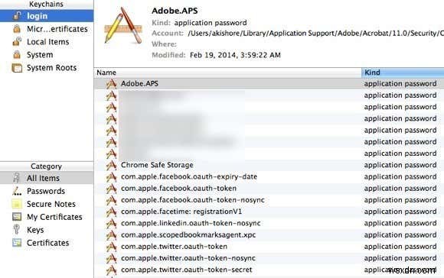Click the Kind cell in Chrome Safe Storage row

point(400,165)
